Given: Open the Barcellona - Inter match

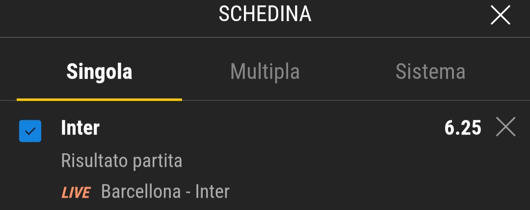Looking at the screenshot, I should (165, 192).
